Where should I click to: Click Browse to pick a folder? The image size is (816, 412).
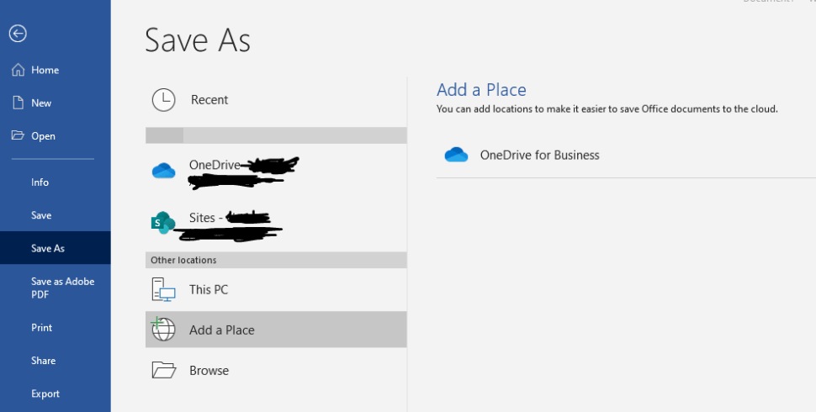pos(276,371)
